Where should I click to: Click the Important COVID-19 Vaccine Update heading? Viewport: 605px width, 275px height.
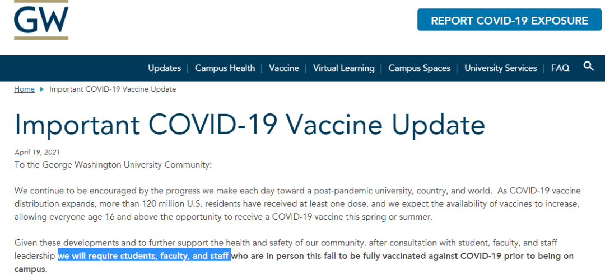click(250, 124)
